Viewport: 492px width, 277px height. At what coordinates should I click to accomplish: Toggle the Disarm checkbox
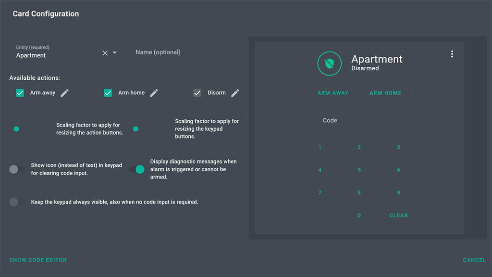tap(197, 93)
